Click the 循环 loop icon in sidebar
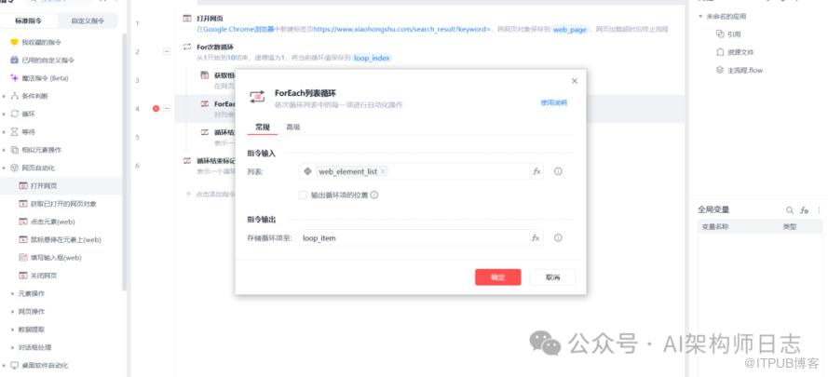Screen dimensions: 828x377 pyautogui.click(x=14, y=114)
